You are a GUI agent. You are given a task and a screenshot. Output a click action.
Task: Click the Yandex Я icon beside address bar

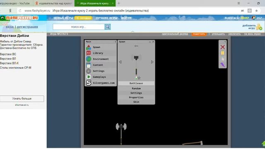[x=10, y=11]
